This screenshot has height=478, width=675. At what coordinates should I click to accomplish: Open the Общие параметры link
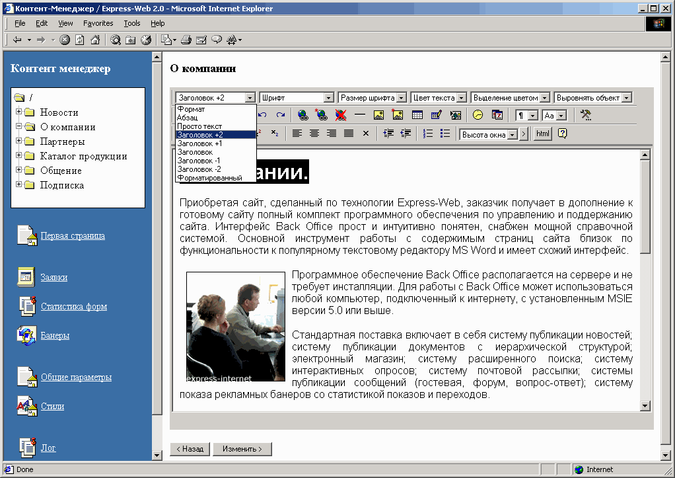coord(76,377)
